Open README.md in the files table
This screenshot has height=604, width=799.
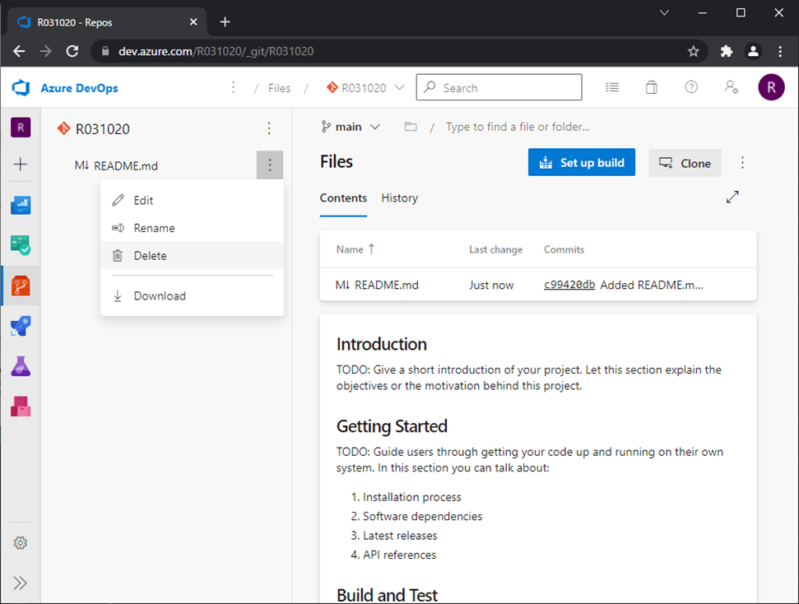tap(386, 285)
